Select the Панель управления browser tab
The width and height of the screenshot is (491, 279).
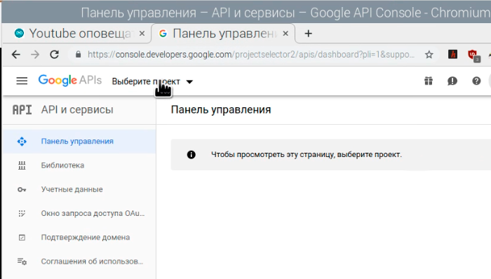[x=223, y=33]
